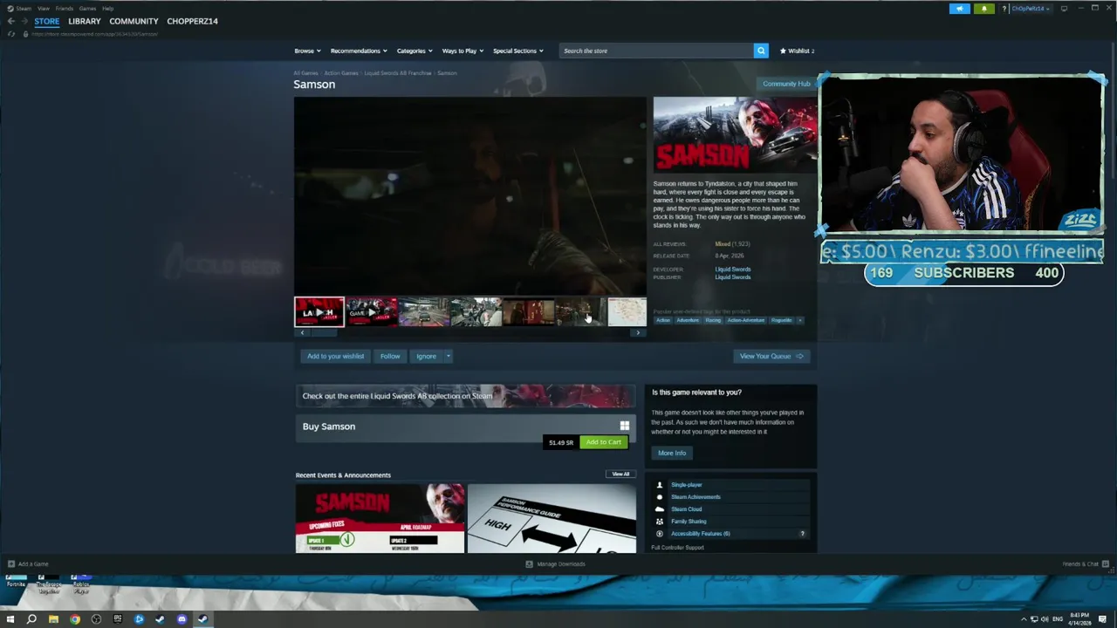Open the green notifications bell icon
The image size is (1117, 628).
pos(984,9)
